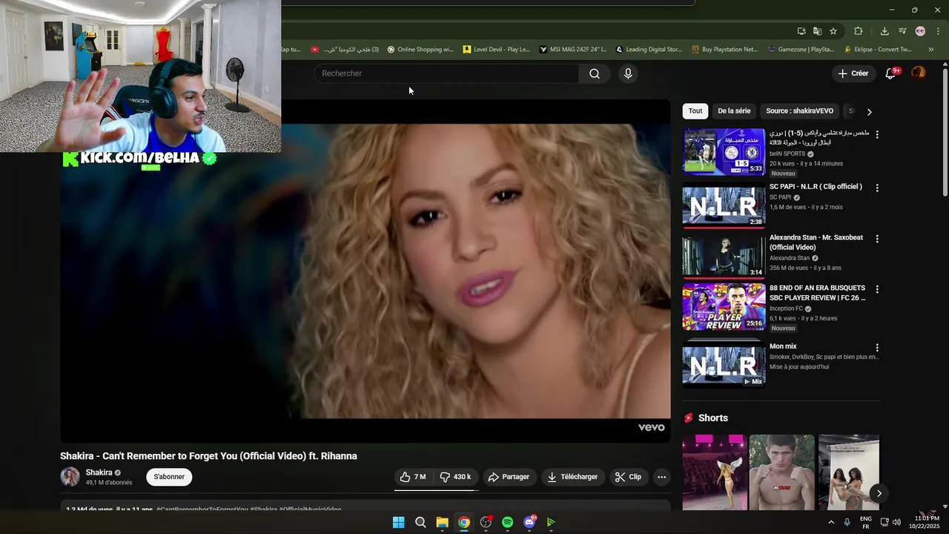Dislike the video (430 k)
This screenshot has width=949, height=534.
click(456, 477)
